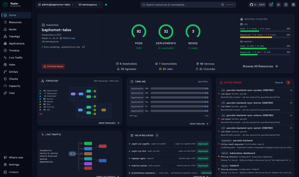Click Open Timeline link
The width and height of the screenshot is (299, 177).
(199, 124)
